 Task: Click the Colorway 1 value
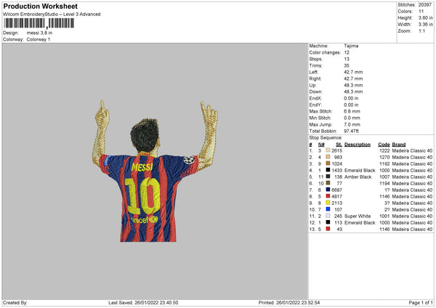pyautogui.click(x=39, y=39)
